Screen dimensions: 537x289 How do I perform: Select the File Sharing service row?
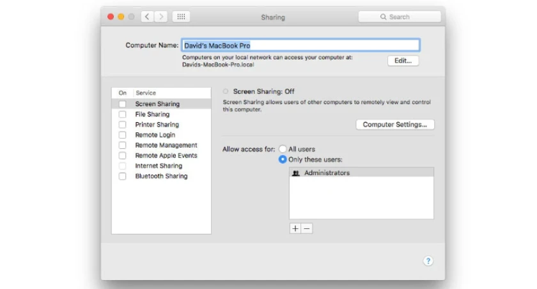pyautogui.click(x=161, y=114)
